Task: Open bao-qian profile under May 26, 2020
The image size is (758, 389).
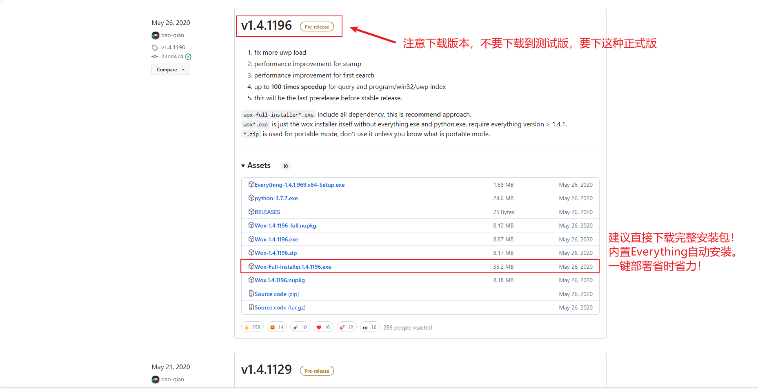Action: 173,35
